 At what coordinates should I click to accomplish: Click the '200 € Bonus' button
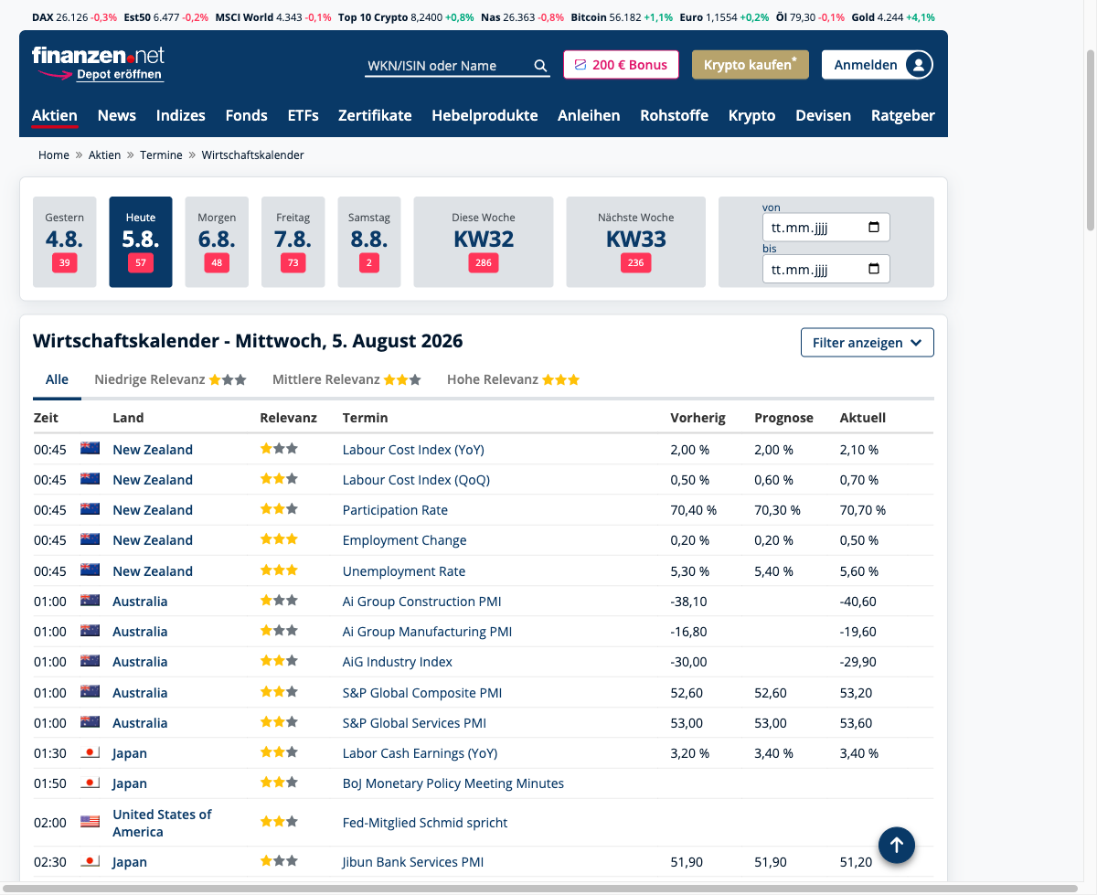[621, 65]
